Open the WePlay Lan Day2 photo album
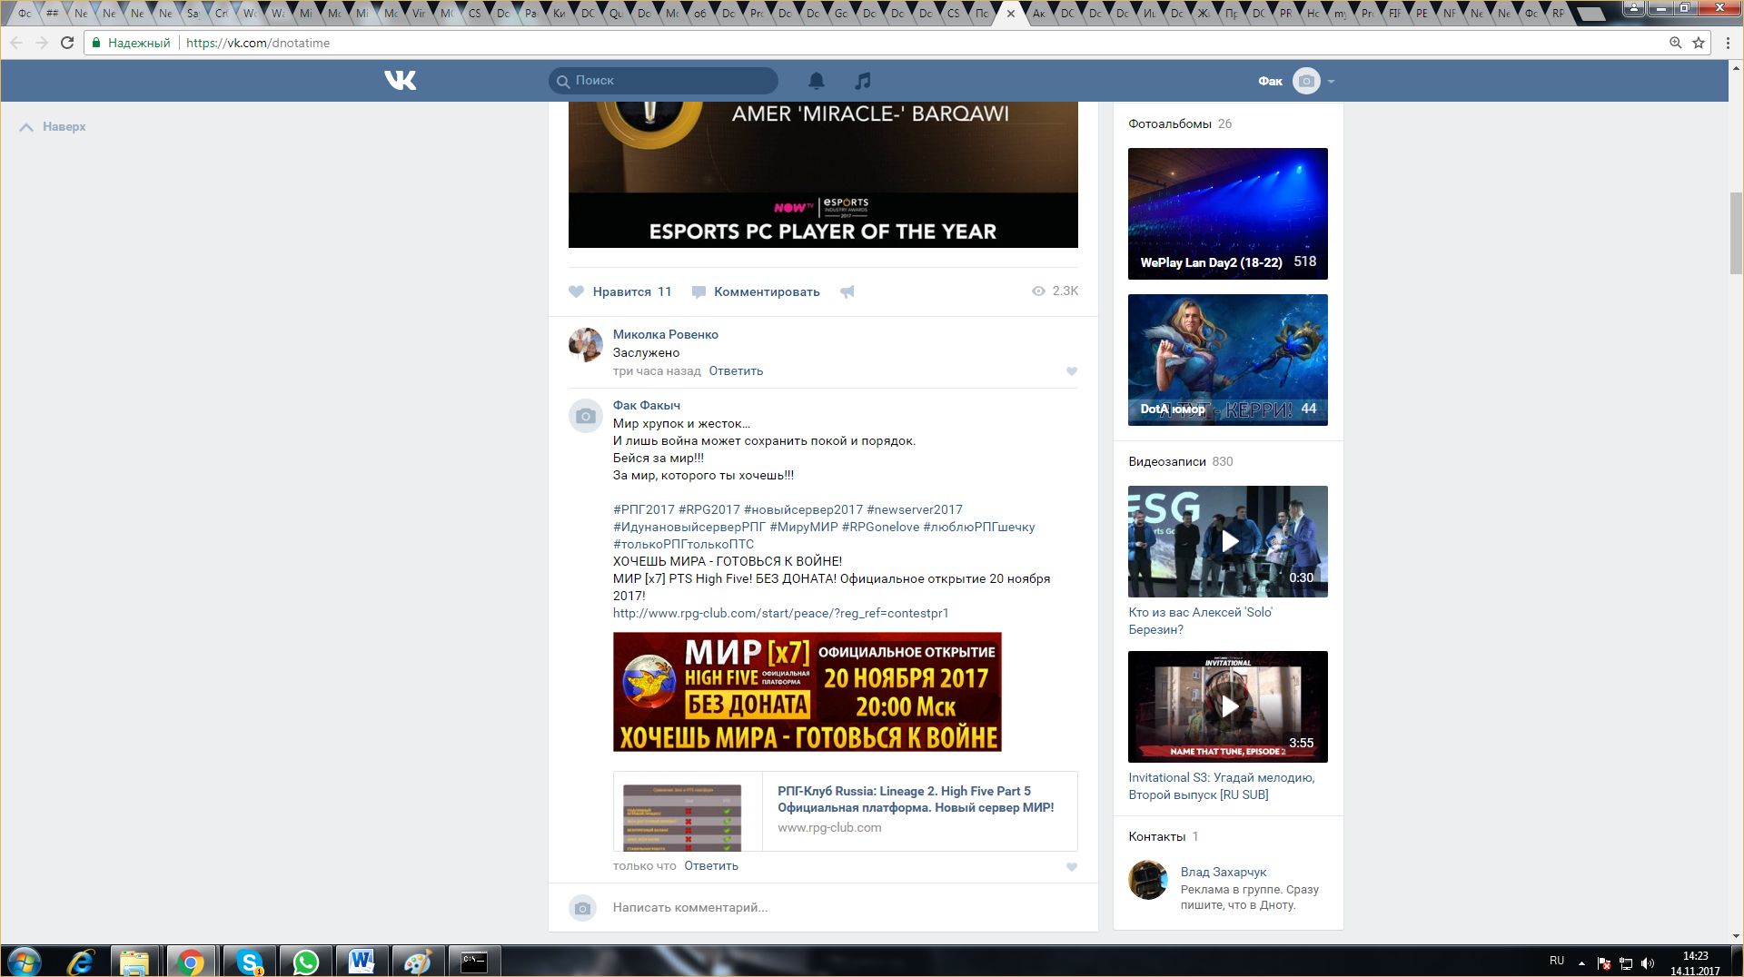This screenshot has height=977, width=1744. click(x=1228, y=213)
